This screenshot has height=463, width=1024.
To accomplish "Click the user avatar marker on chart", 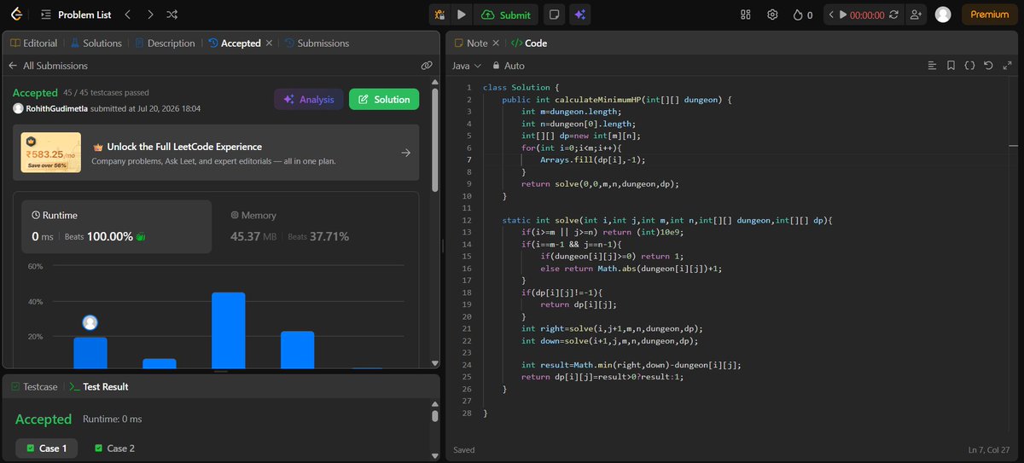I will click(90, 322).
